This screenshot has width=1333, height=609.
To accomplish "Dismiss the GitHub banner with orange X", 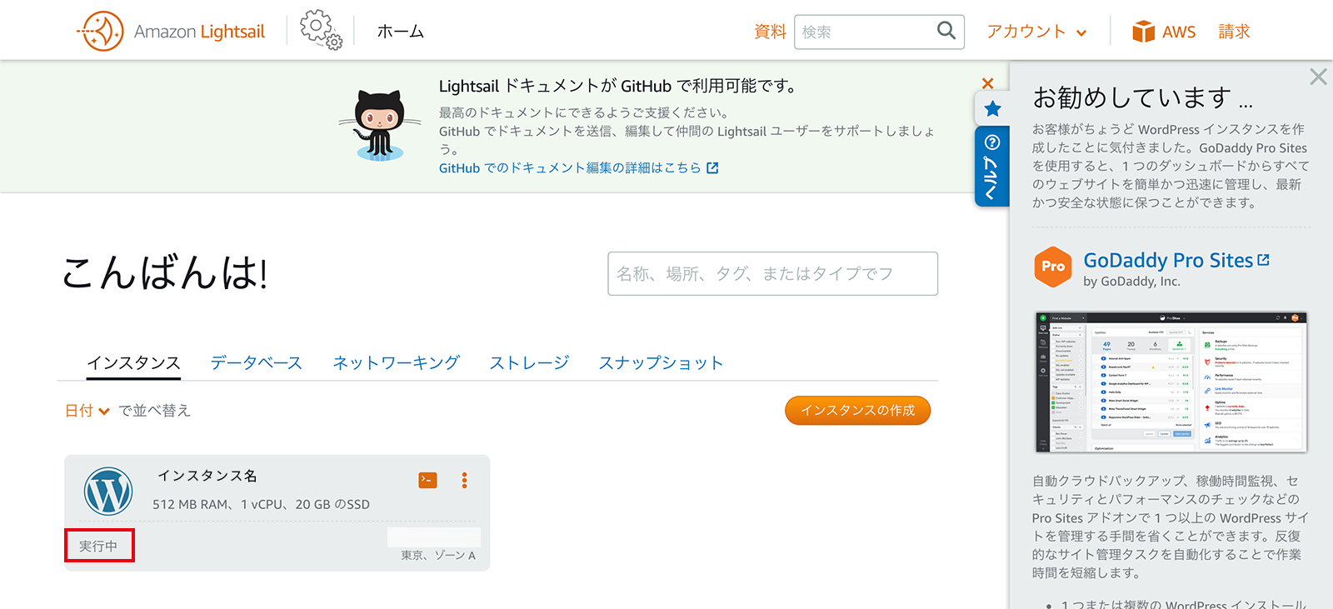I will click(987, 83).
